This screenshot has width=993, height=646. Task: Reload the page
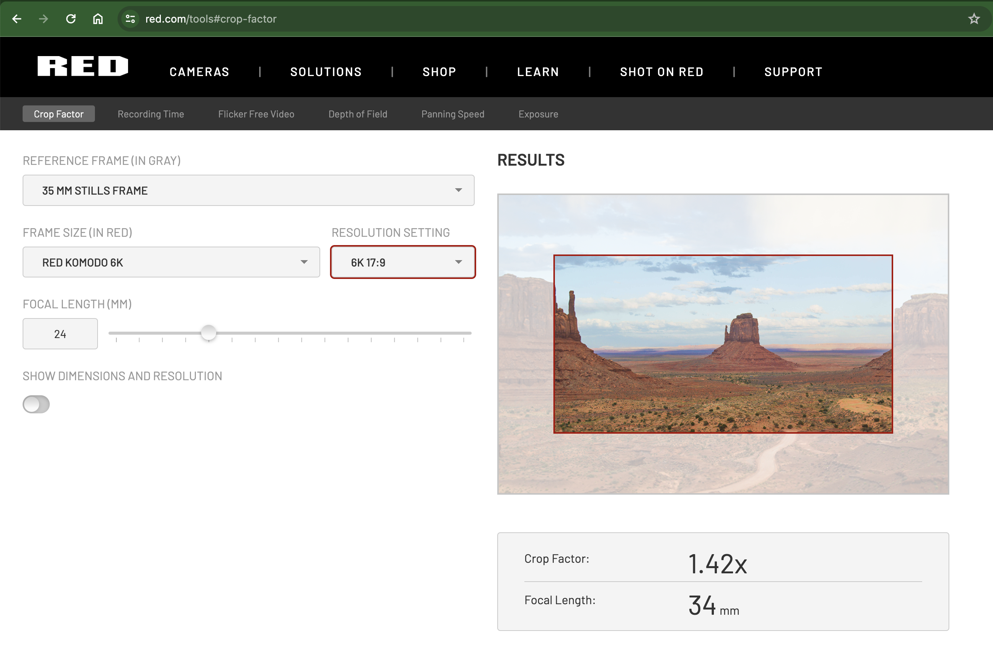coord(71,19)
